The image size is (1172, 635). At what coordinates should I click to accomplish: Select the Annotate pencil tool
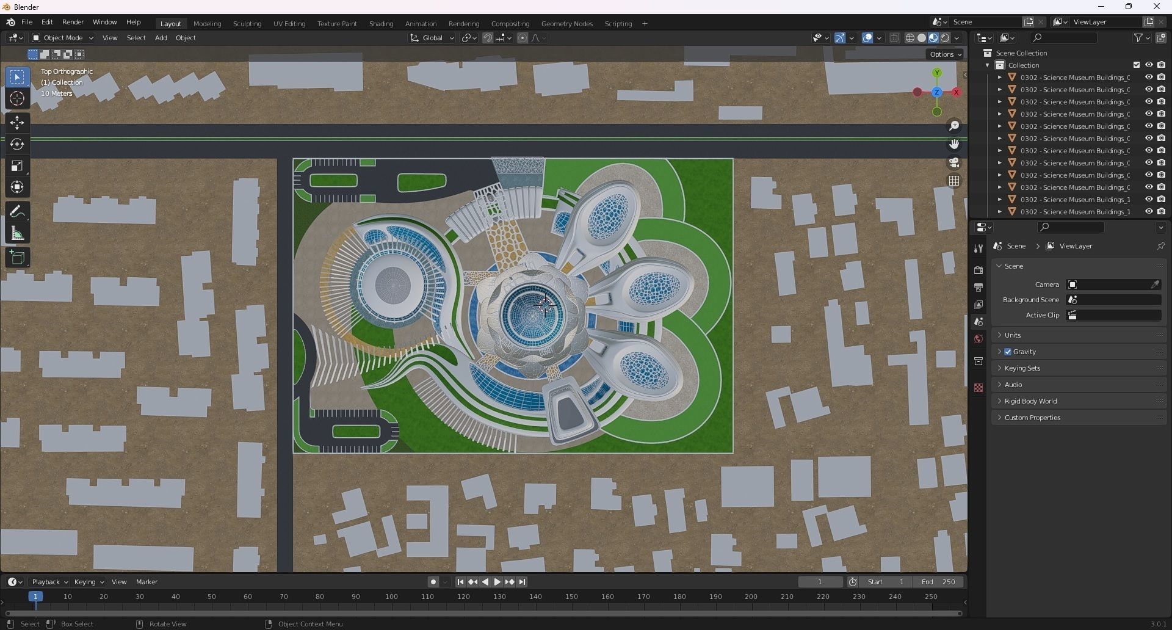coord(17,212)
